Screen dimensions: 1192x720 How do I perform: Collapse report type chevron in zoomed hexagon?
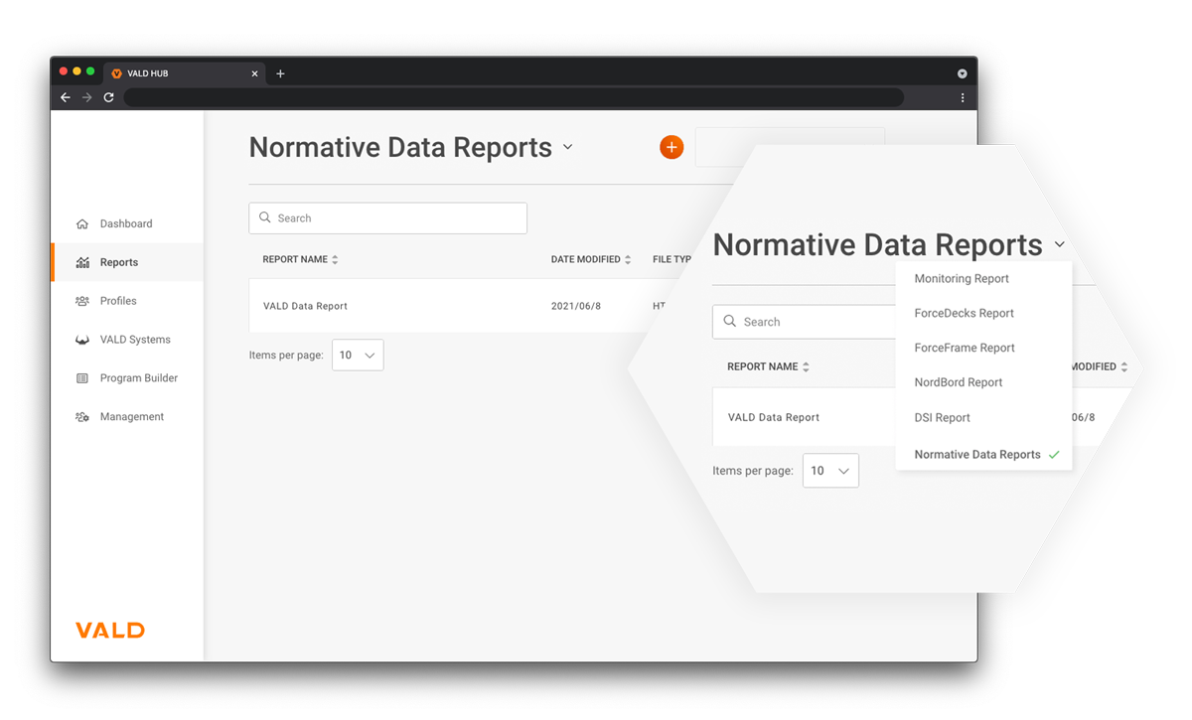click(x=1060, y=244)
